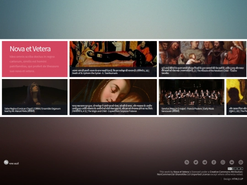Click the language translate globe icon
Image resolution: width=247 pixels, height=185 pixels.
(x=6, y=162)
